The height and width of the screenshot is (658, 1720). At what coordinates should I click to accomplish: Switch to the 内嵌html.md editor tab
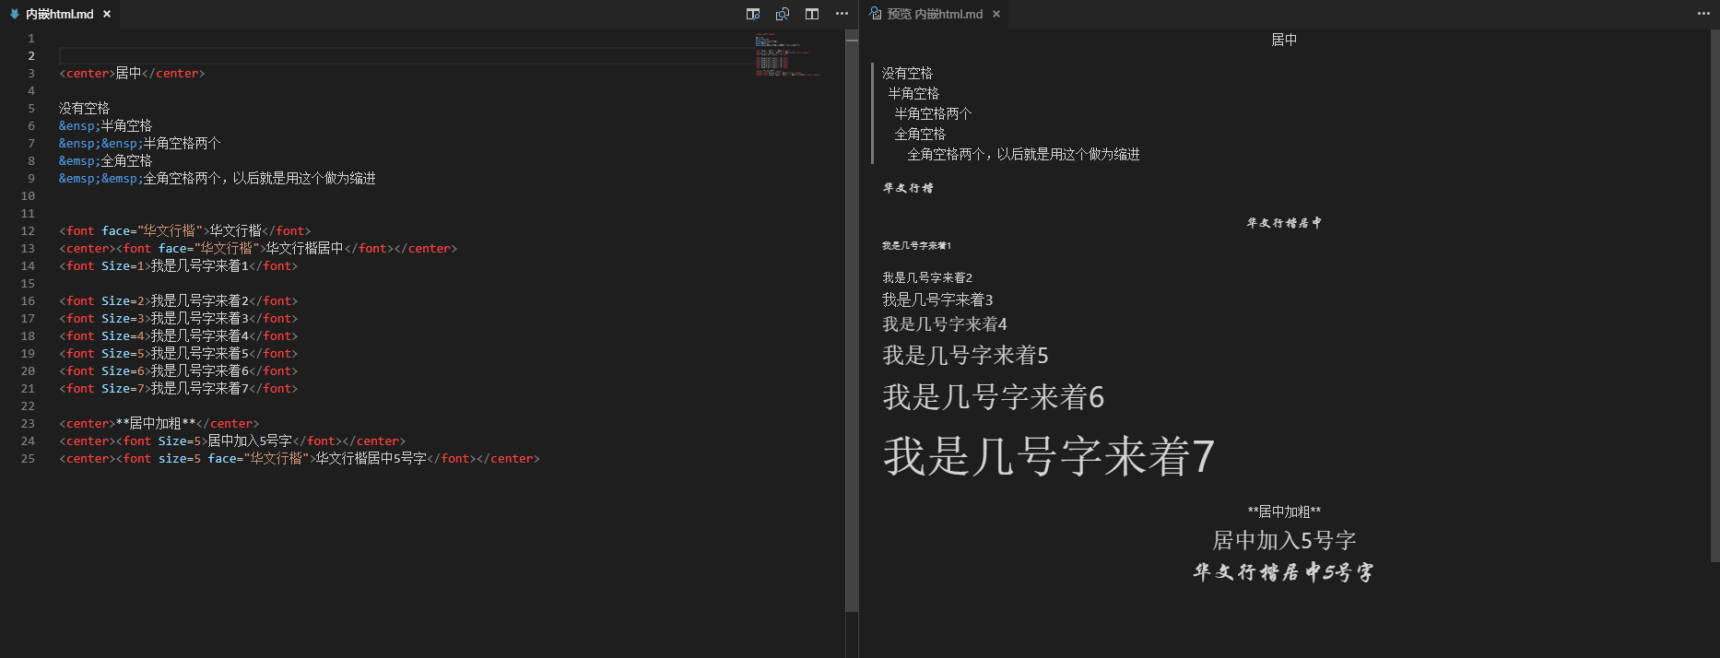pos(60,14)
